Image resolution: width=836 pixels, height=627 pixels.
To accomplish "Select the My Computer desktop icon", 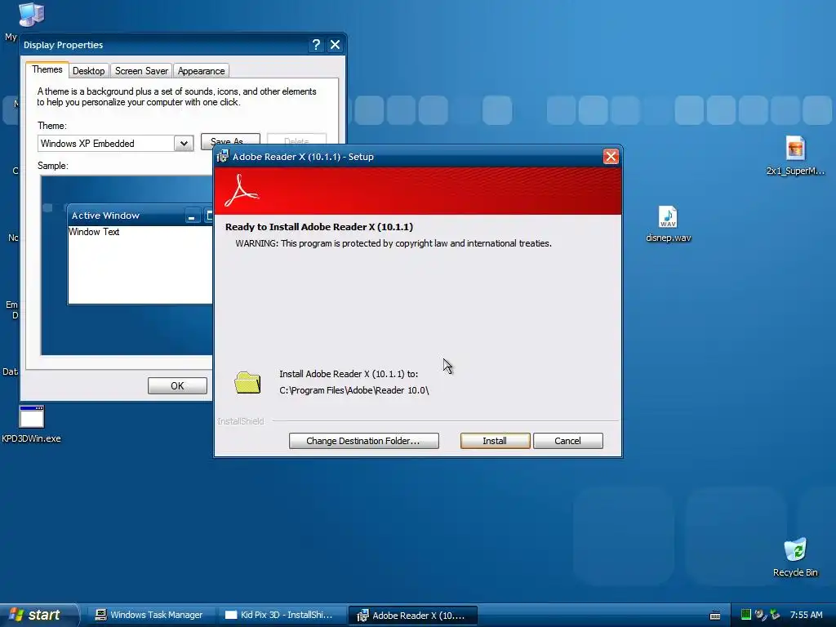I will 31,15.
